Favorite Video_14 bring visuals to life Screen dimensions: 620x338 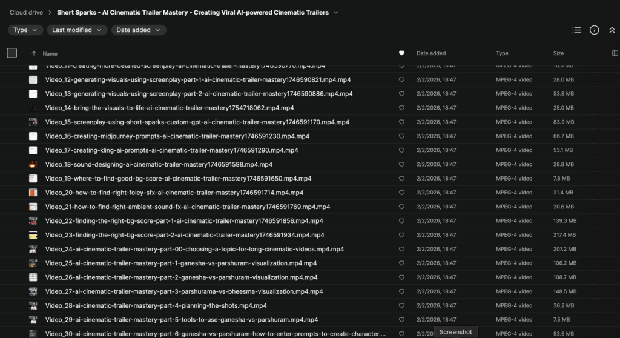pyautogui.click(x=401, y=108)
